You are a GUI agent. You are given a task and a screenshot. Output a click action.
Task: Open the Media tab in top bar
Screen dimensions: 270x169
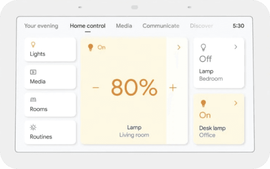[124, 26]
